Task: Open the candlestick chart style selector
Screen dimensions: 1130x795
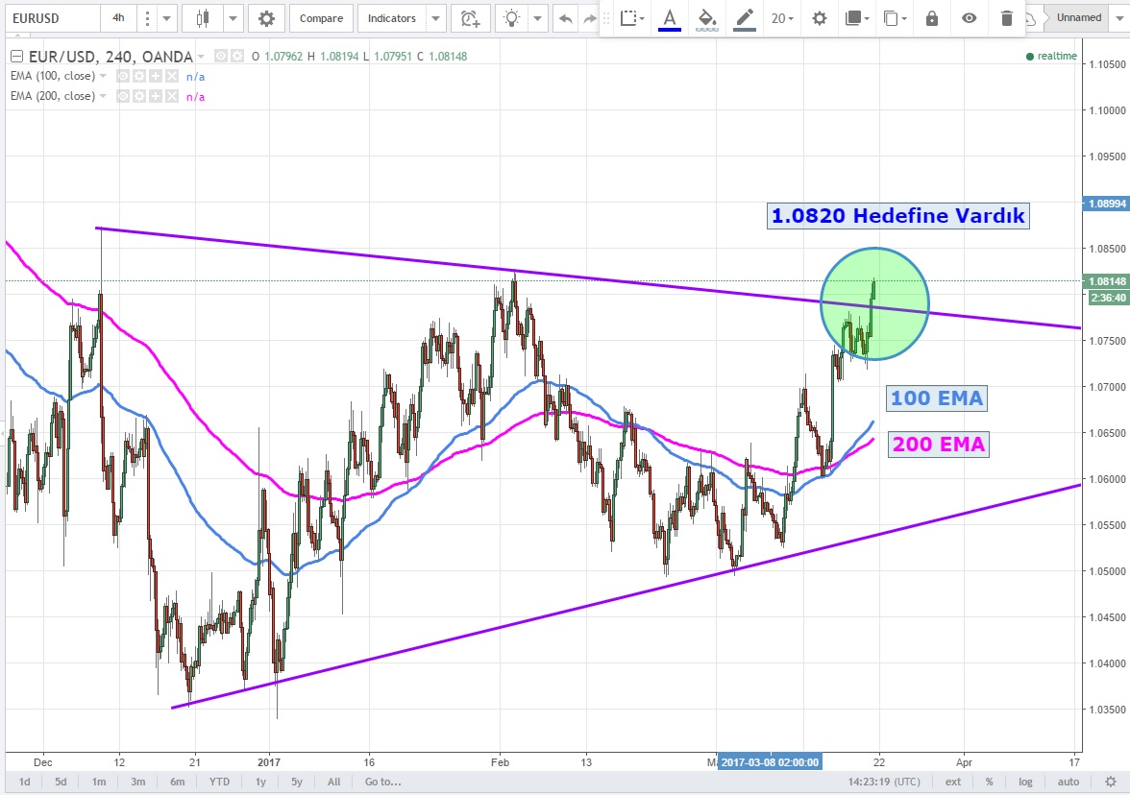Action: coord(203,18)
